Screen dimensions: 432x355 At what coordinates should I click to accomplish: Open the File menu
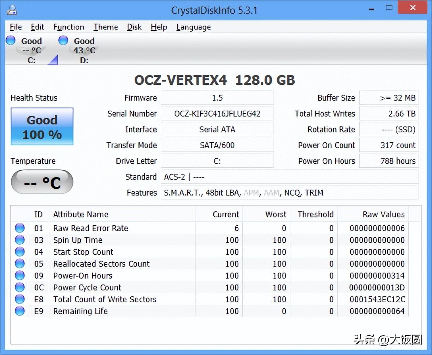16,27
